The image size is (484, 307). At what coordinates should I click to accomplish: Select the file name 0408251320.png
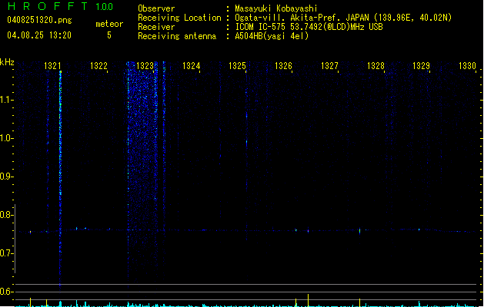click(39, 20)
